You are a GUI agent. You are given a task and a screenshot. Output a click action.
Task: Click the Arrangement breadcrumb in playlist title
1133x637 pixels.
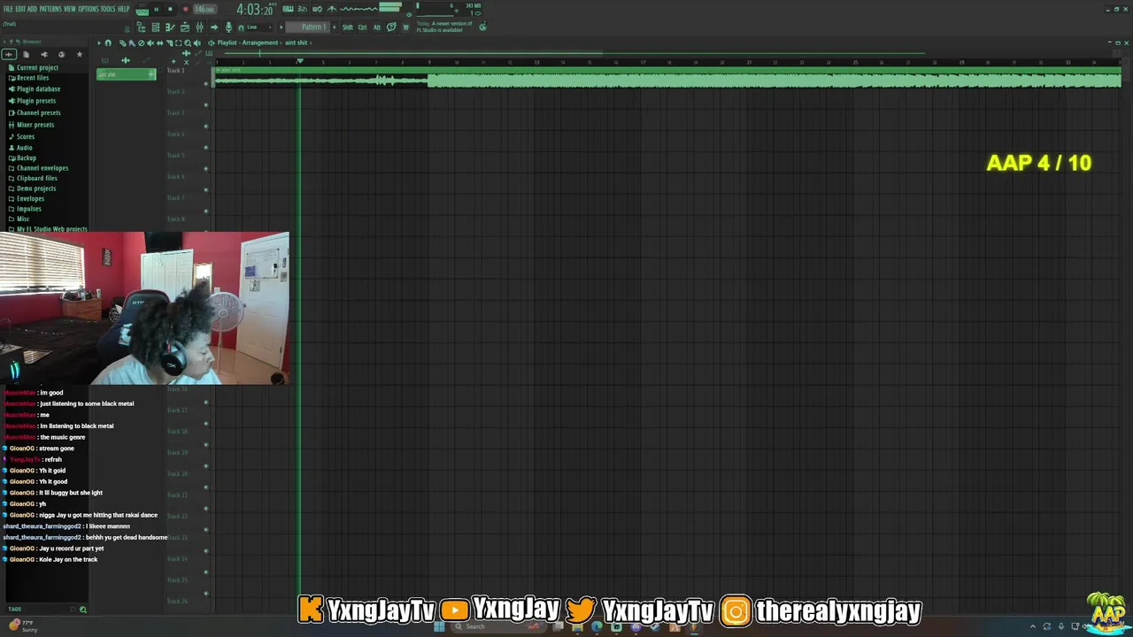click(259, 42)
